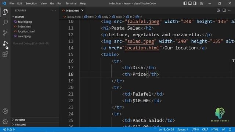This screenshot has width=235, height=132.
Task: Change indentation via Spaces: 4
Action: click(183, 129)
